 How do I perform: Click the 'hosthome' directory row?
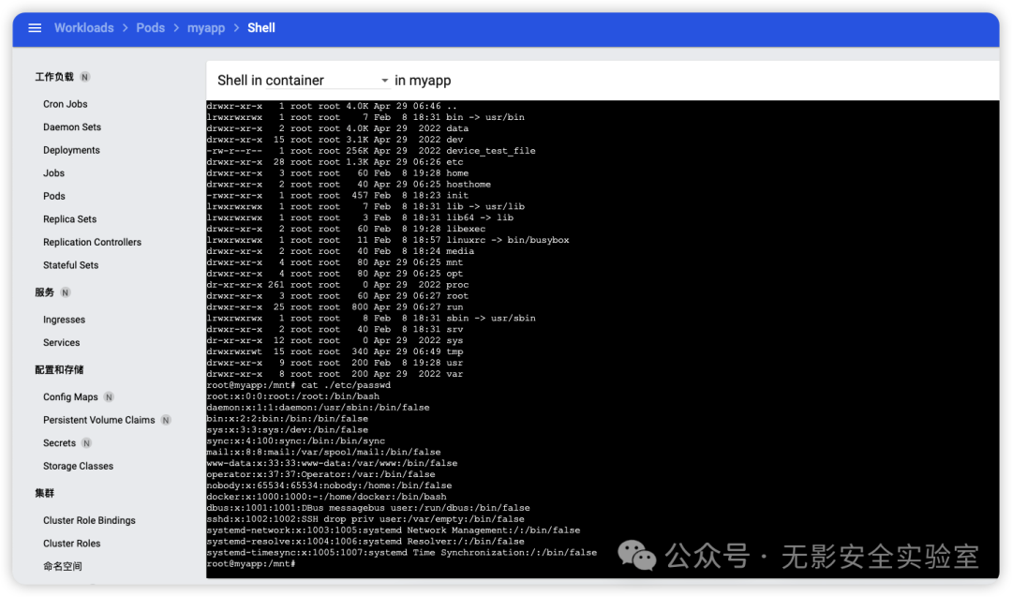pos(349,185)
